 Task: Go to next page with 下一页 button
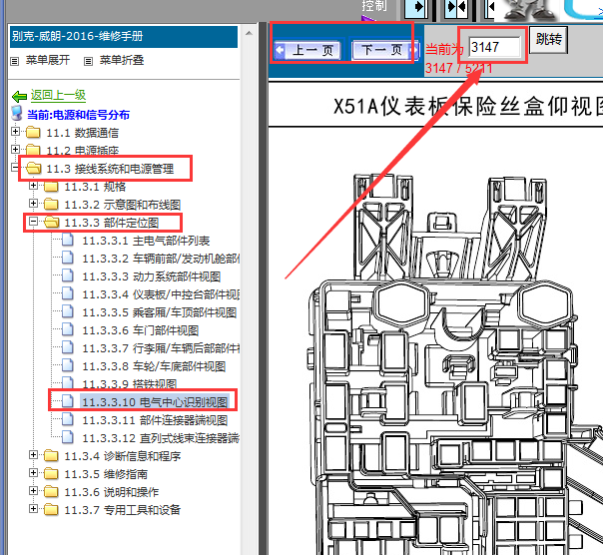[384, 50]
